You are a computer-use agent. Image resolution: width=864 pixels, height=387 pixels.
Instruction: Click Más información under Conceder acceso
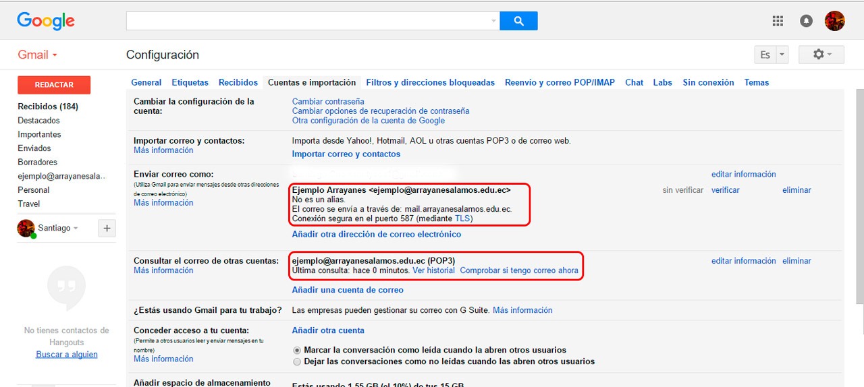[163, 359]
